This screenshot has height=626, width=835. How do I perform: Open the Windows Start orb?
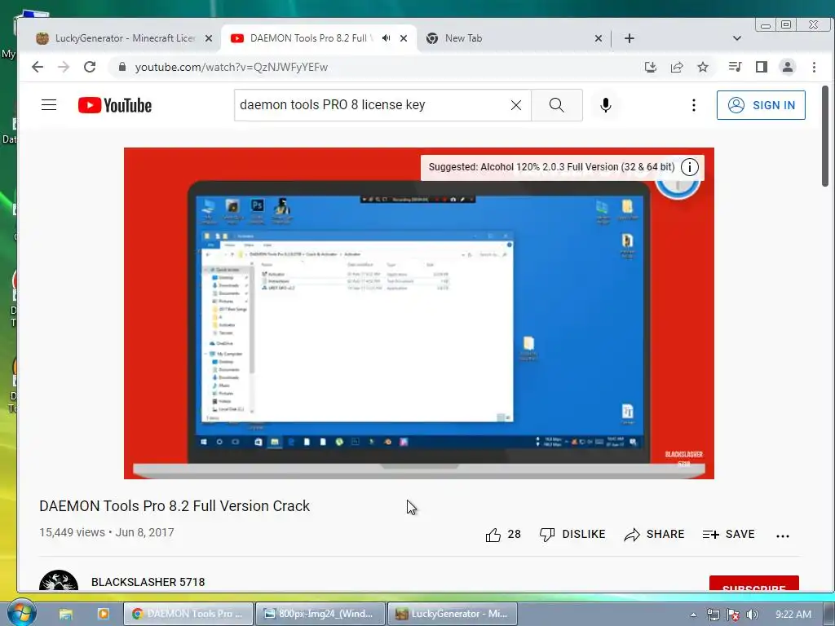click(x=22, y=613)
